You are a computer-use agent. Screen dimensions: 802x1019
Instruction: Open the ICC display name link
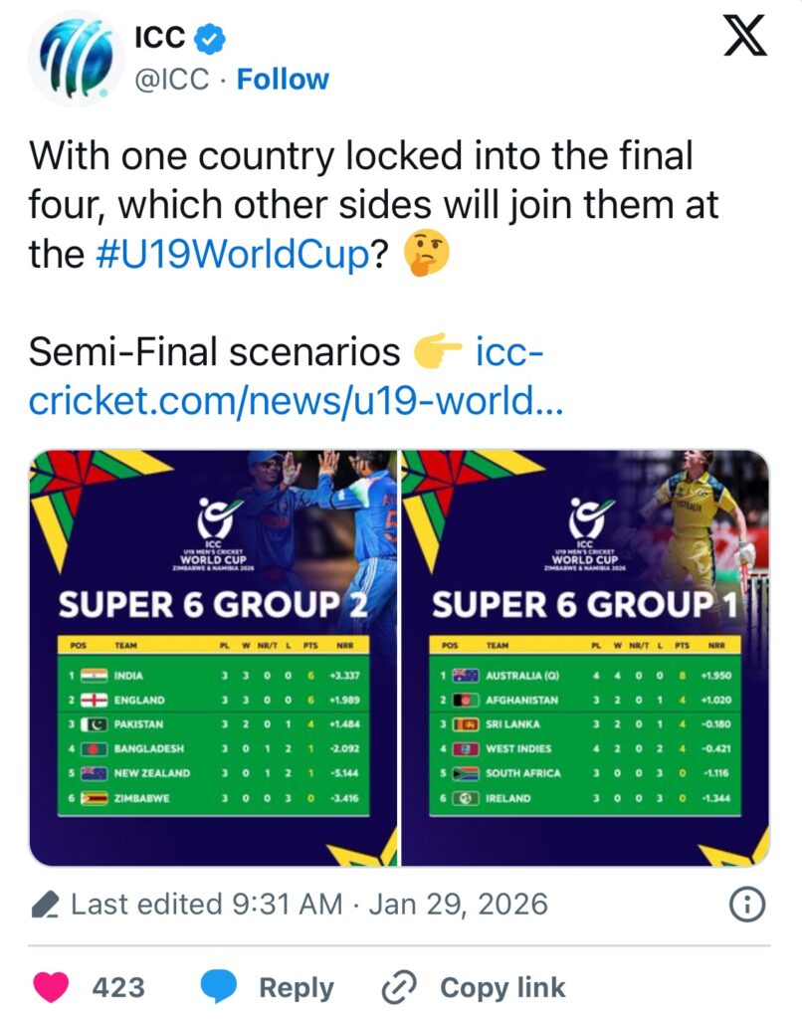click(159, 38)
